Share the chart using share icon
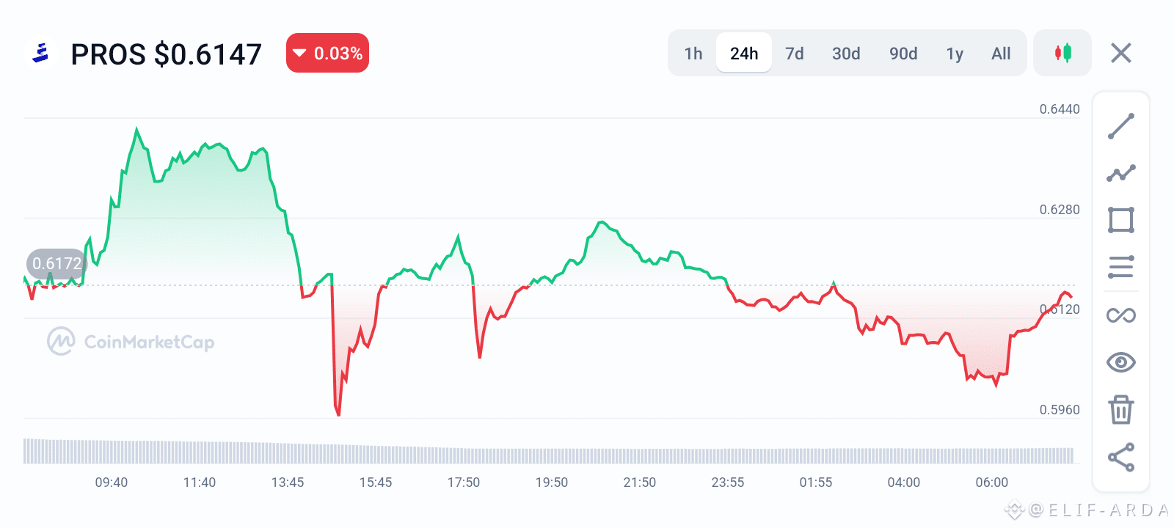The height and width of the screenshot is (528, 1174). point(1121,457)
